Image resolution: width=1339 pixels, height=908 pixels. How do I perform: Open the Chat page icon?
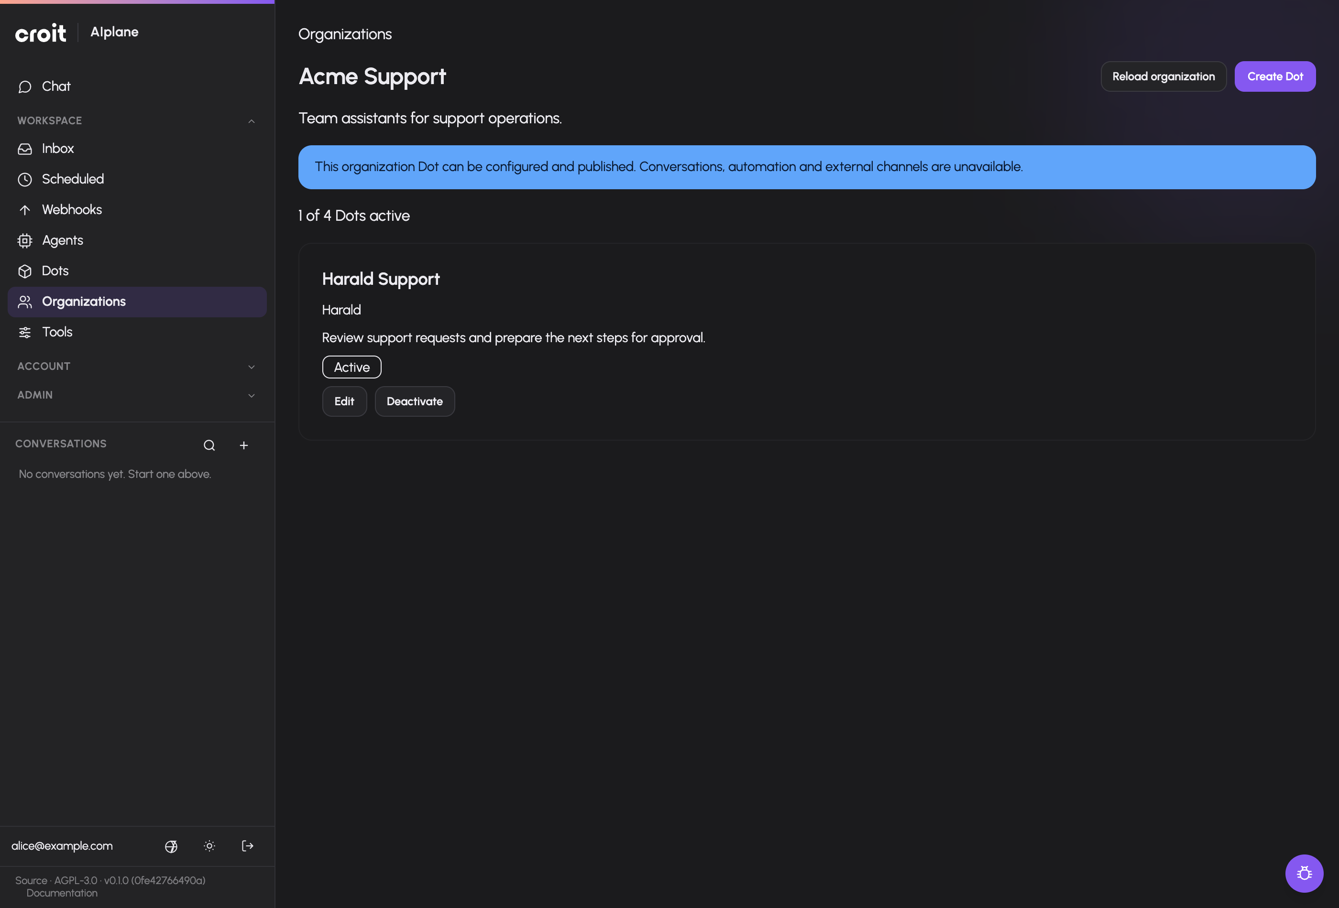pos(25,86)
